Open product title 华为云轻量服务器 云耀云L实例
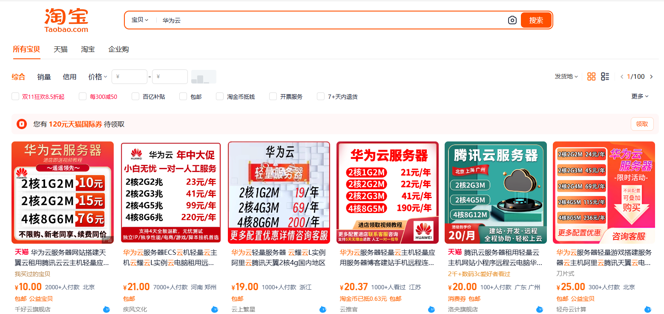Screen dimensions: 664x314 pos(279,257)
